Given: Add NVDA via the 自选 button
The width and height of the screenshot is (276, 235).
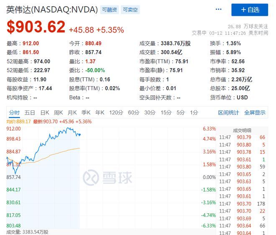Looking at the screenshot, I should 250,10.
